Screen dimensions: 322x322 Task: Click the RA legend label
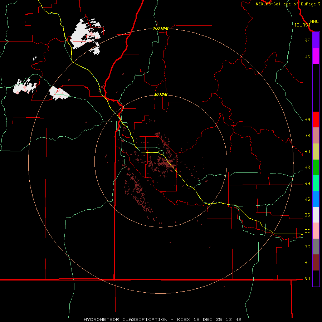[x=307, y=183]
